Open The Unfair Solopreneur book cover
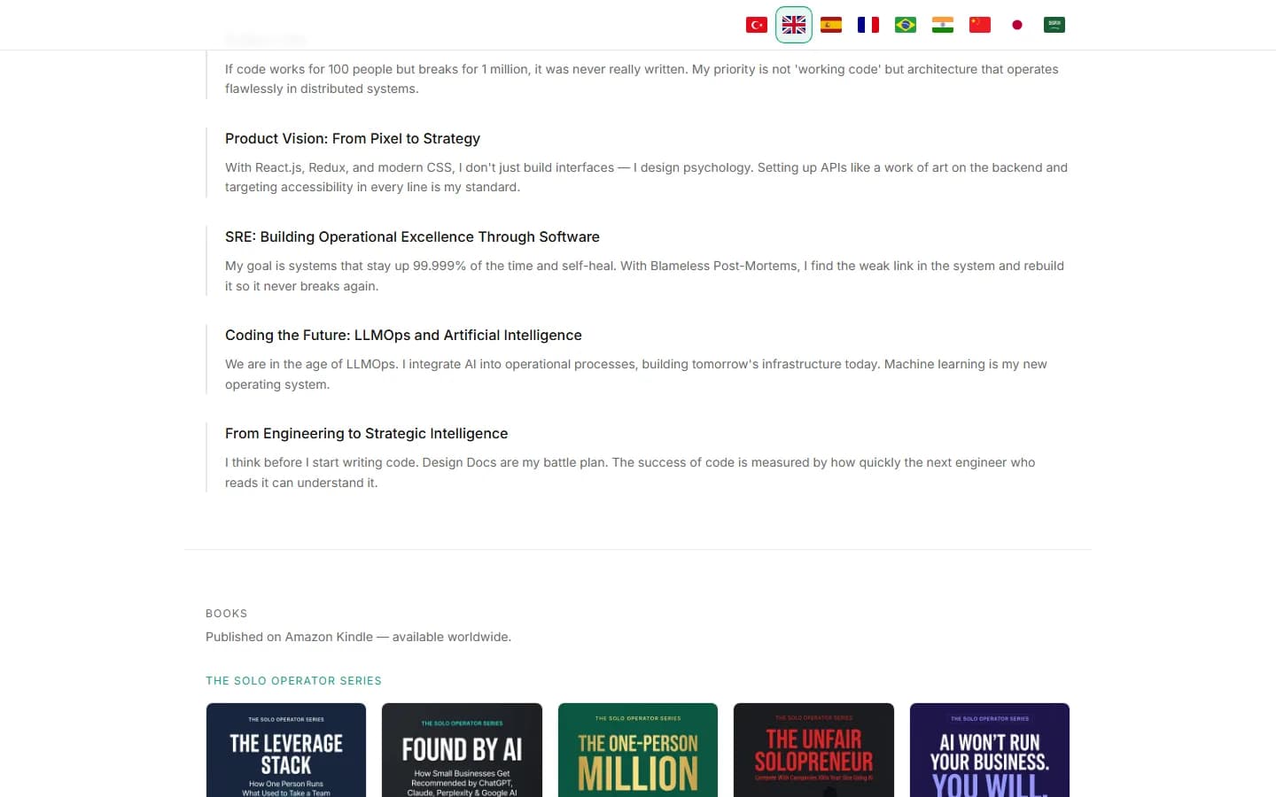Viewport: 1276px width, 797px height. point(813,750)
